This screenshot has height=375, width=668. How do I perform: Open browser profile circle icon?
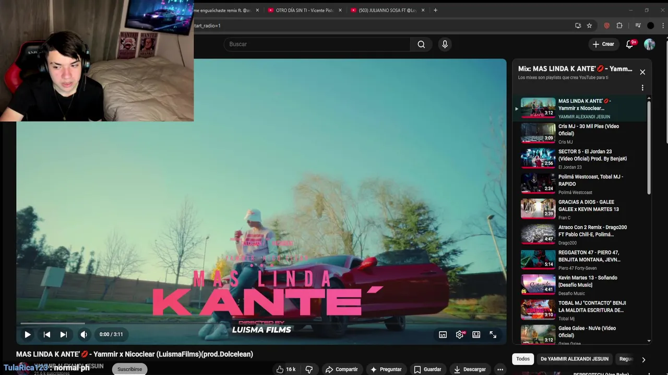[650, 26]
